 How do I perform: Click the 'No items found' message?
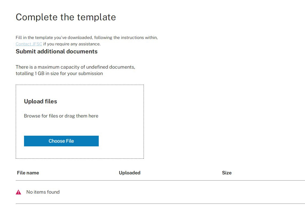[x=43, y=192]
